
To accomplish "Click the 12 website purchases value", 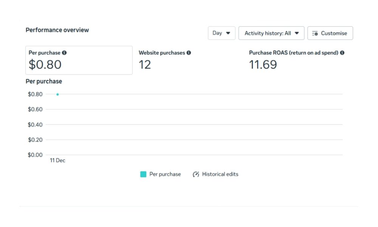I will click(x=145, y=65).
